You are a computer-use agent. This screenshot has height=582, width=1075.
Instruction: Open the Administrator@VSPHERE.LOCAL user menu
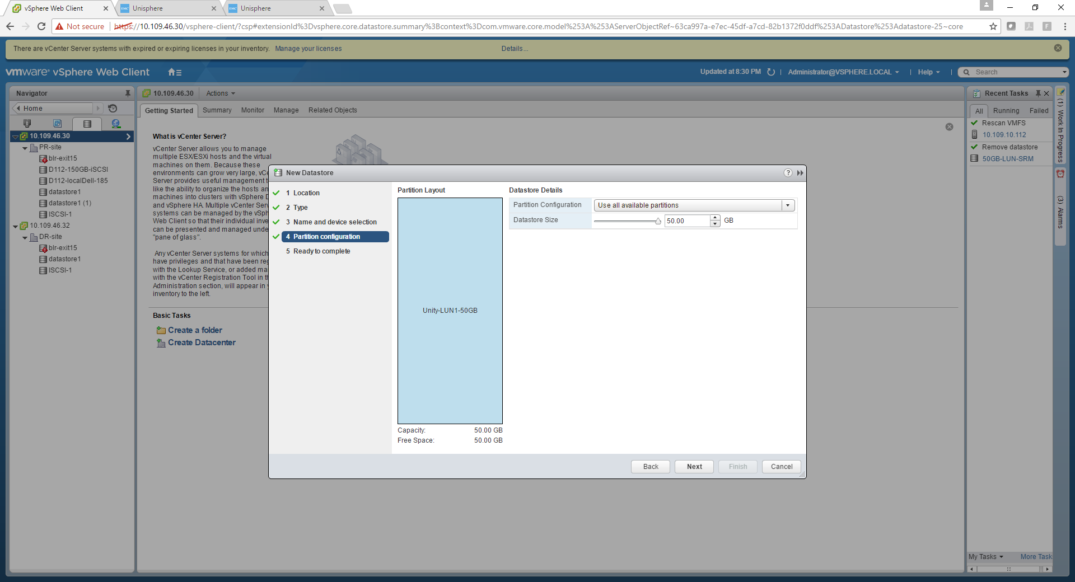point(843,72)
